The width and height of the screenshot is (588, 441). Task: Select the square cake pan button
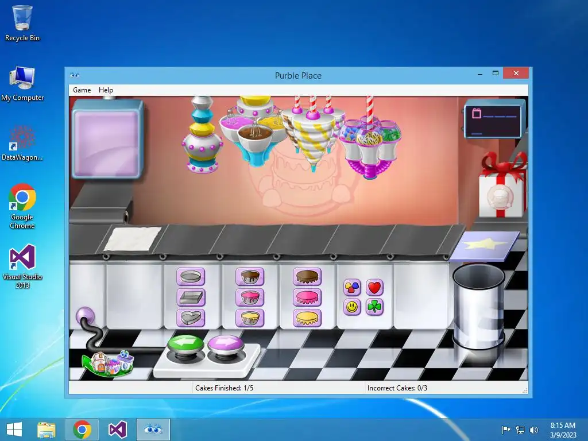click(x=191, y=297)
